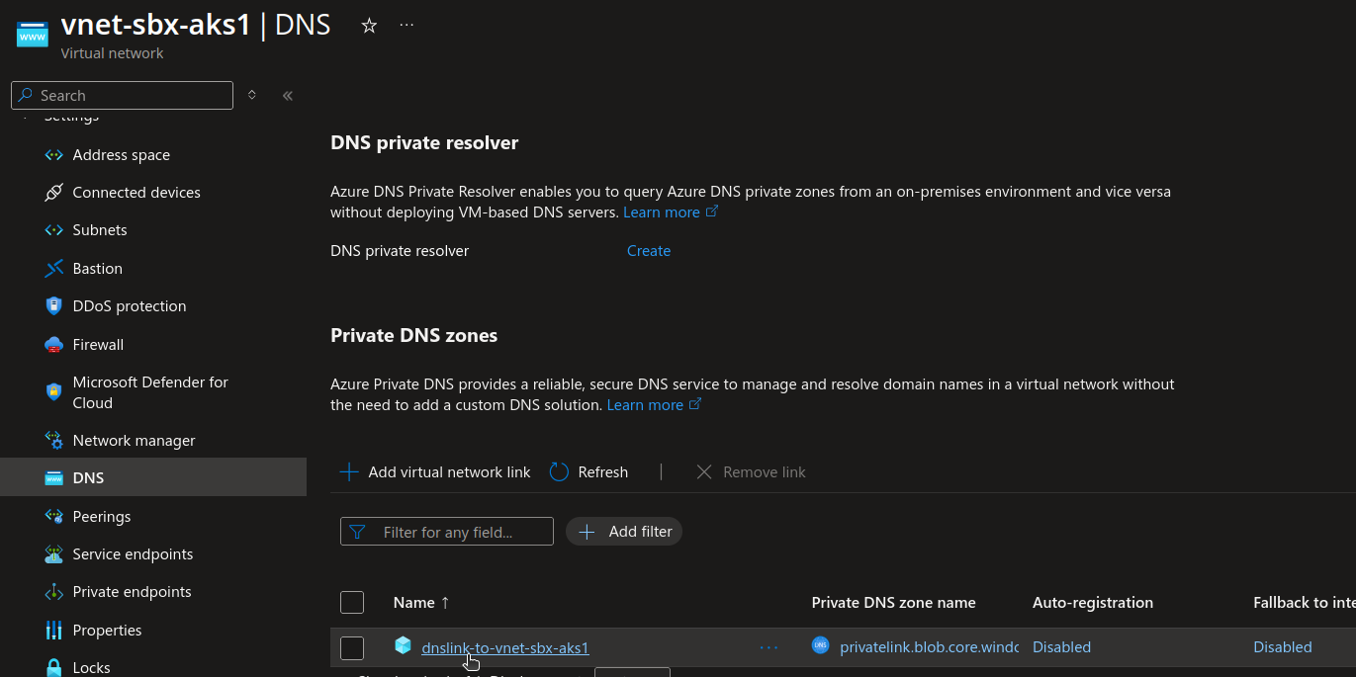The height and width of the screenshot is (677, 1356).
Task: Check the dnslink-to-vnet-sbx-aks1 row checkbox
Action: 352,648
